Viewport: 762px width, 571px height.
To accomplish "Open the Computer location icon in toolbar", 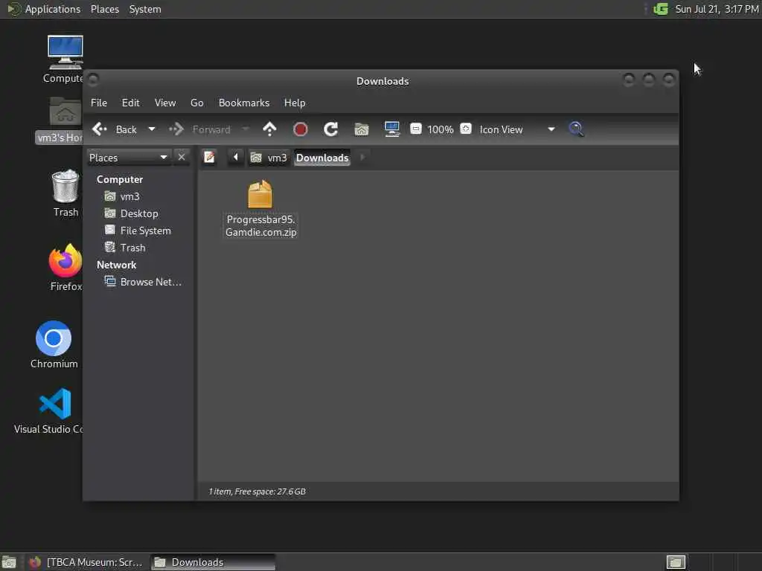I will coord(391,129).
